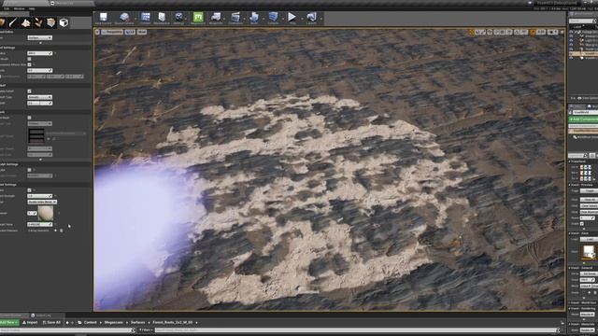Screen dimensions: 598x336
Task: Go back in Content Browser history
Action: (x=67, y=322)
